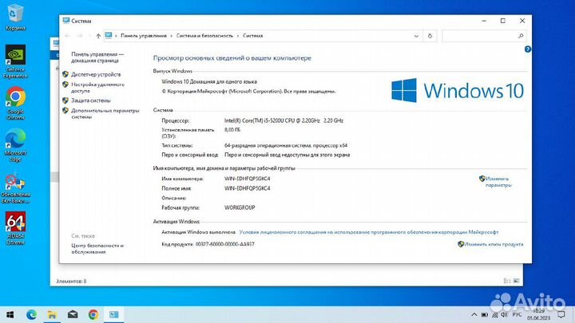Select computer name 'WIN-EDHFQP5GKC4' next to 'Имя компьютера'

[247, 179]
